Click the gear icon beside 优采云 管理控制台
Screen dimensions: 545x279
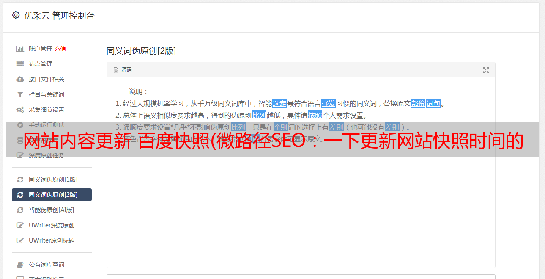(x=16, y=15)
